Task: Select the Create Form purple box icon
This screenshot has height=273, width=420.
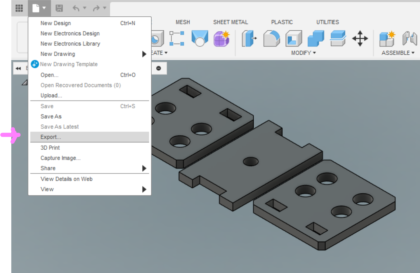Action: (221, 38)
